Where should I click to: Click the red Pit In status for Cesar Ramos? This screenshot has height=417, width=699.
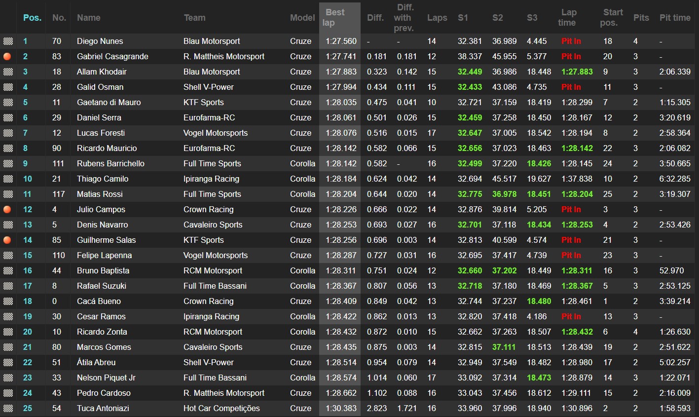point(571,316)
